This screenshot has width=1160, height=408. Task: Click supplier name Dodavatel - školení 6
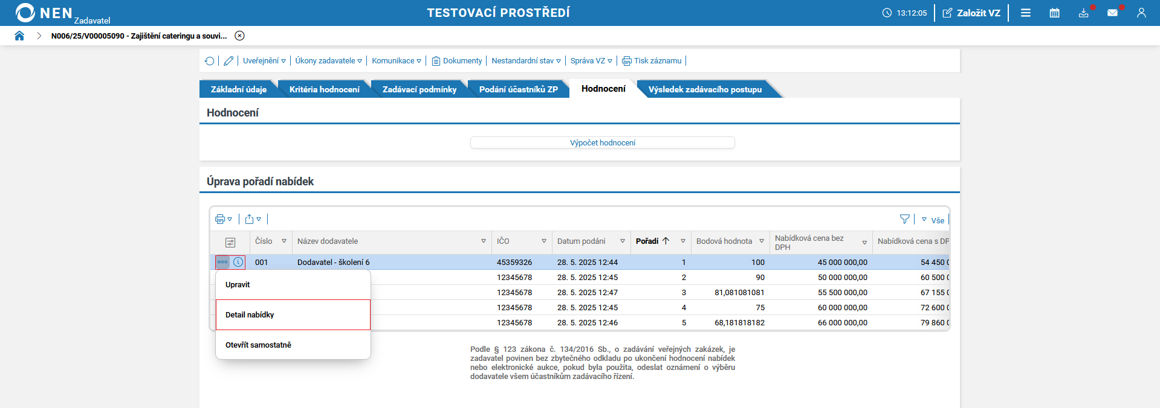click(333, 262)
